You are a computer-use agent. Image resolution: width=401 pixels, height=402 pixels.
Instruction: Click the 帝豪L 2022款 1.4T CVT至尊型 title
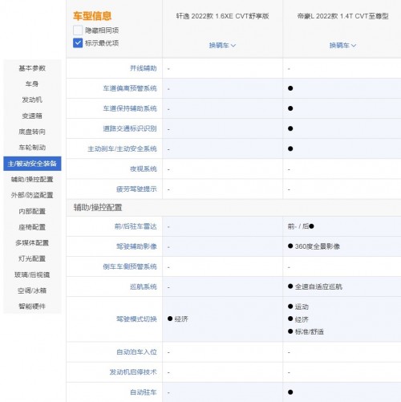(x=342, y=16)
